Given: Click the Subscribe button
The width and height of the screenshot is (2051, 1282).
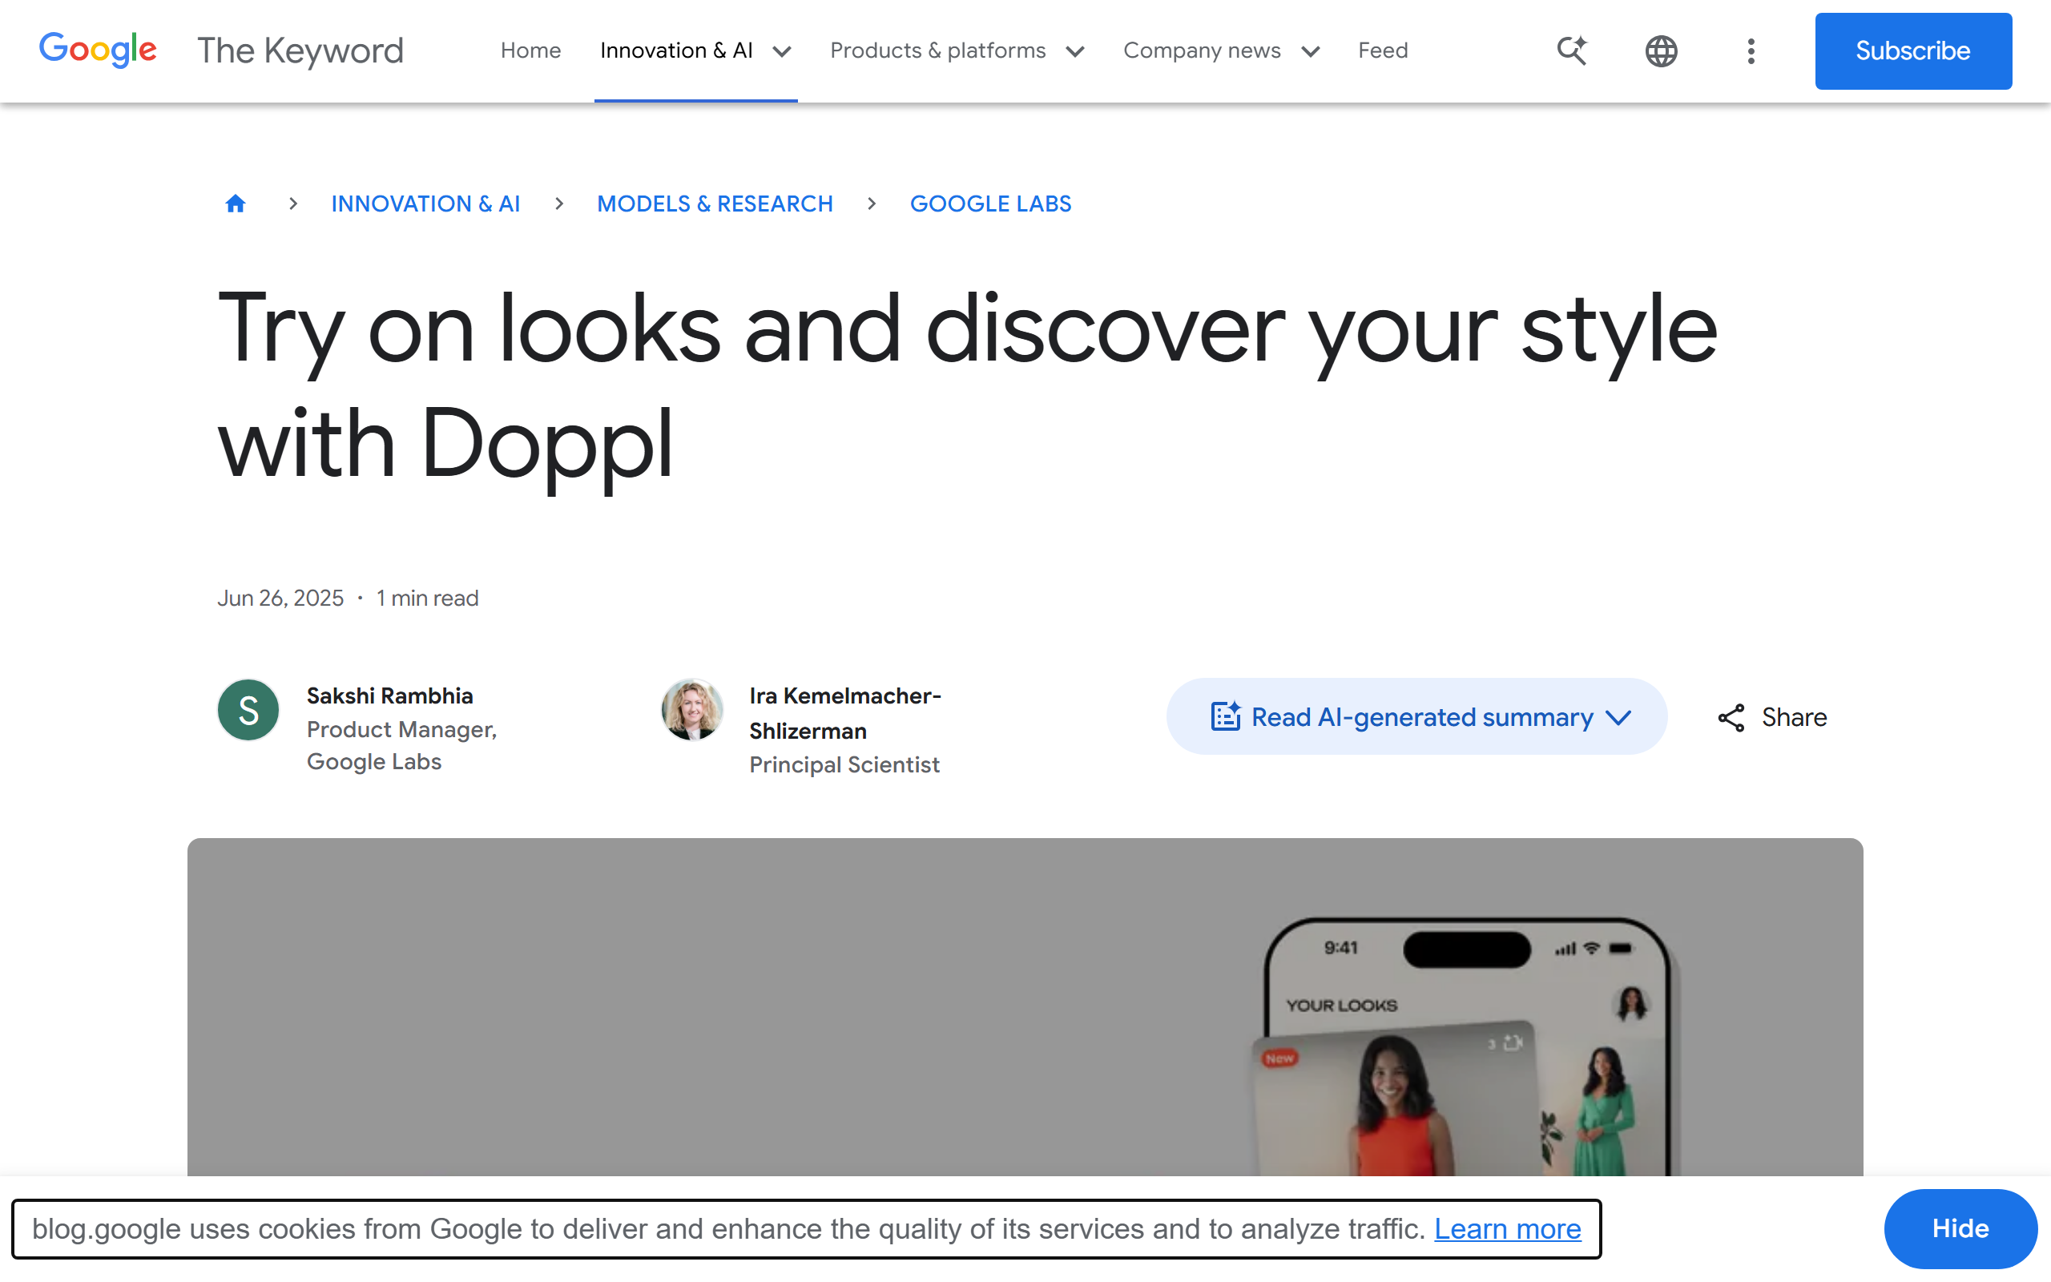Looking at the screenshot, I should [x=1913, y=50].
